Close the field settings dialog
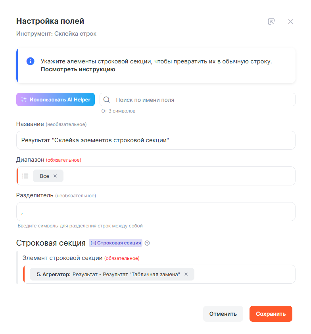 click(x=290, y=21)
